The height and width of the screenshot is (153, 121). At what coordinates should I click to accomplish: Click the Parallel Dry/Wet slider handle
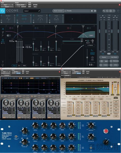(82, 41)
